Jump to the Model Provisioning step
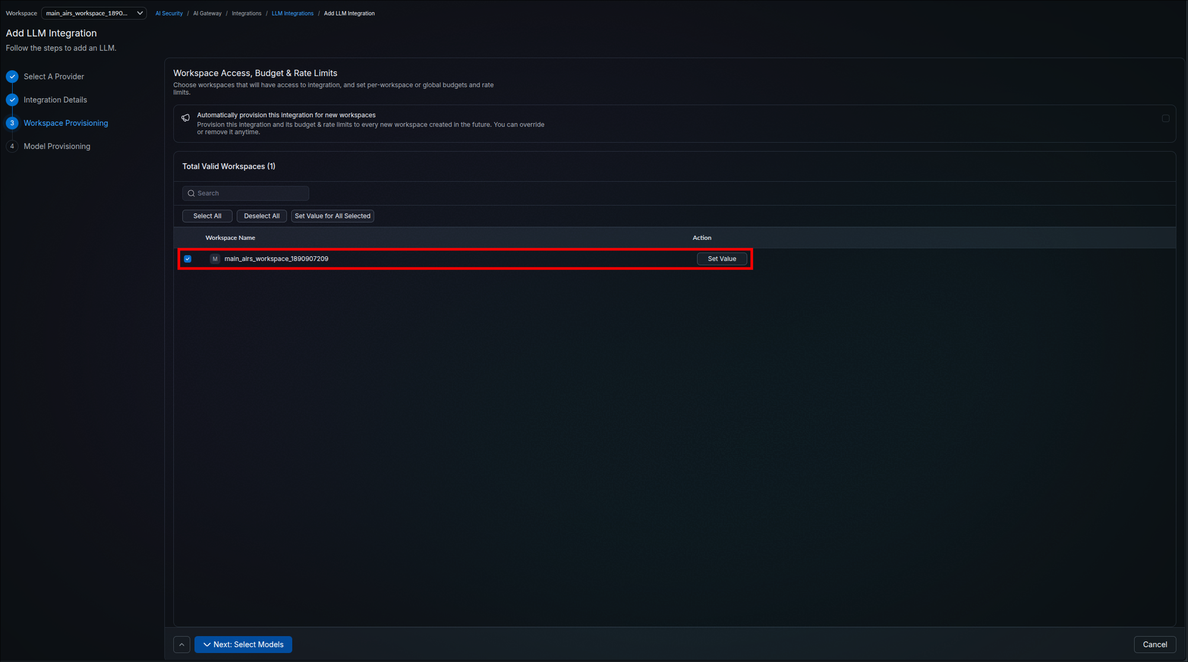 point(57,146)
